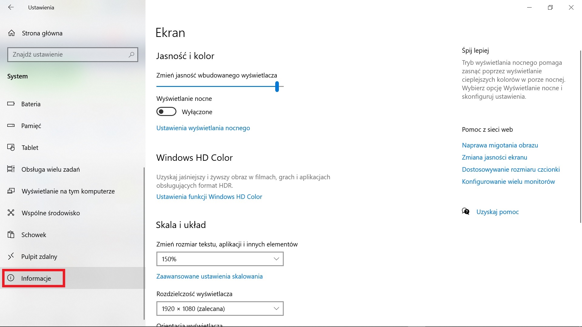The image size is (582, 327).
Task: Click the Schowek clipboard icon
Action: click(11, 235)
